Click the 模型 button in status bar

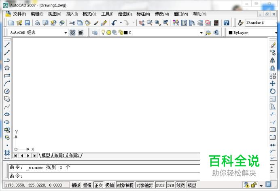(x=192, y=185)
